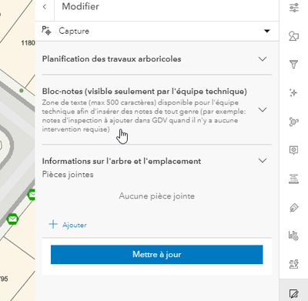The height and width of the screenshot is (301, 308).
Task: Click the Mettre à jour button
Action: click(x=157, y=254)
